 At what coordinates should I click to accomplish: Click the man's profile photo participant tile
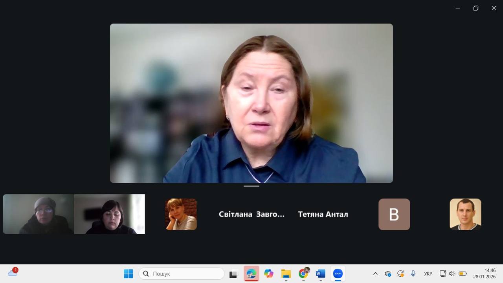coord(466,214)
